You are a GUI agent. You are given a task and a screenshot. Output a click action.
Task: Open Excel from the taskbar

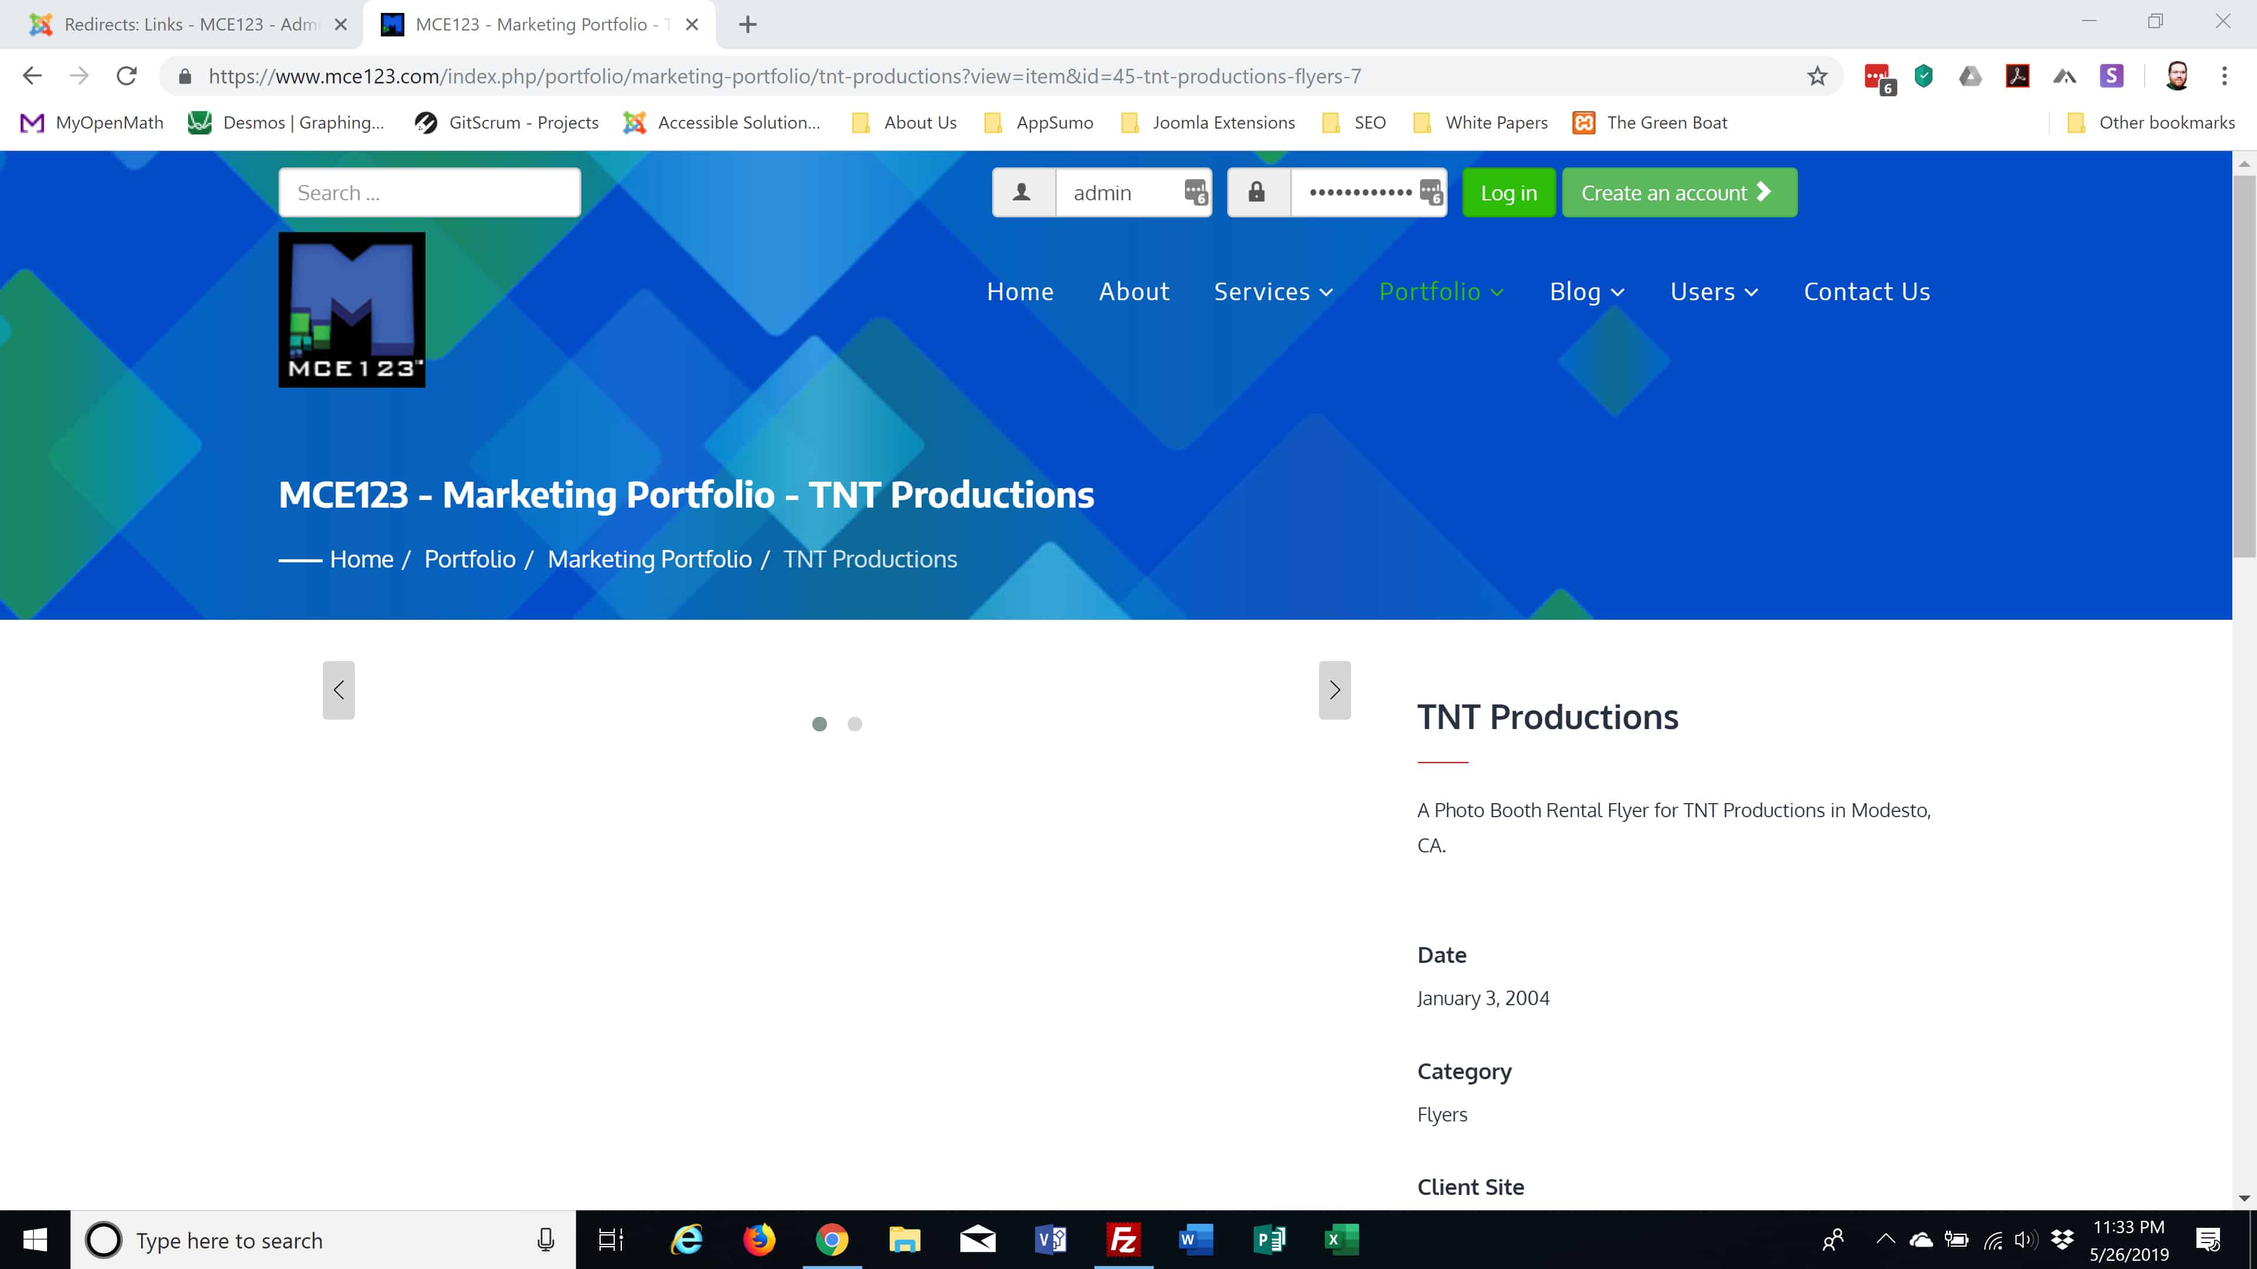(x=1341, y=1240)
